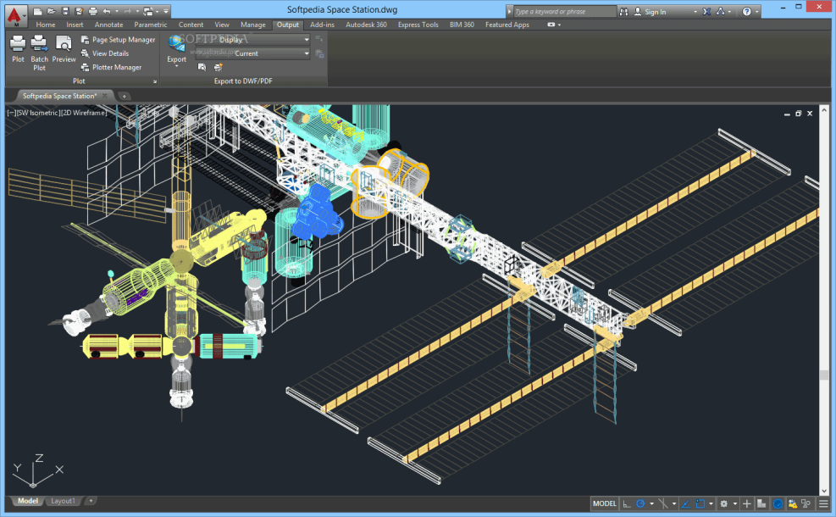Switch to the Annotate ribbon tab

click(108, 25)
